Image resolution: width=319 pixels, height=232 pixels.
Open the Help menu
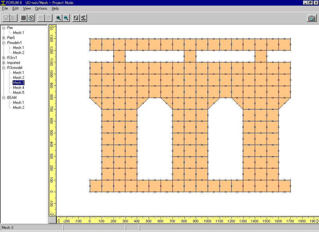point(55,8)
